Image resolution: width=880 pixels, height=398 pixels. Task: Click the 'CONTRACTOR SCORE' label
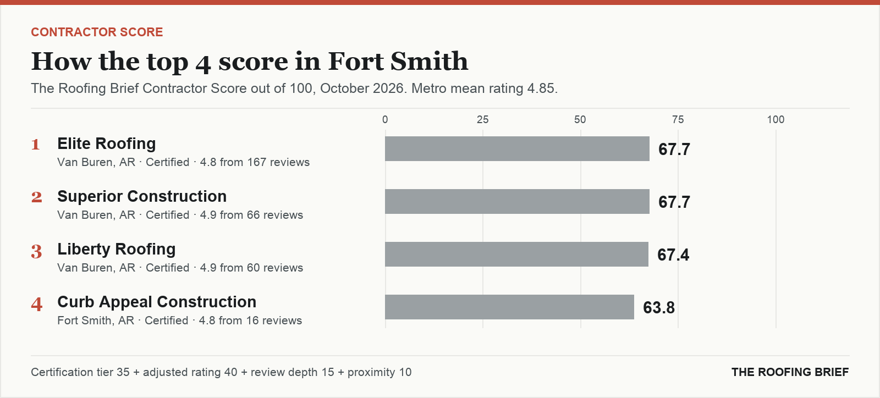tap(97, 32)
